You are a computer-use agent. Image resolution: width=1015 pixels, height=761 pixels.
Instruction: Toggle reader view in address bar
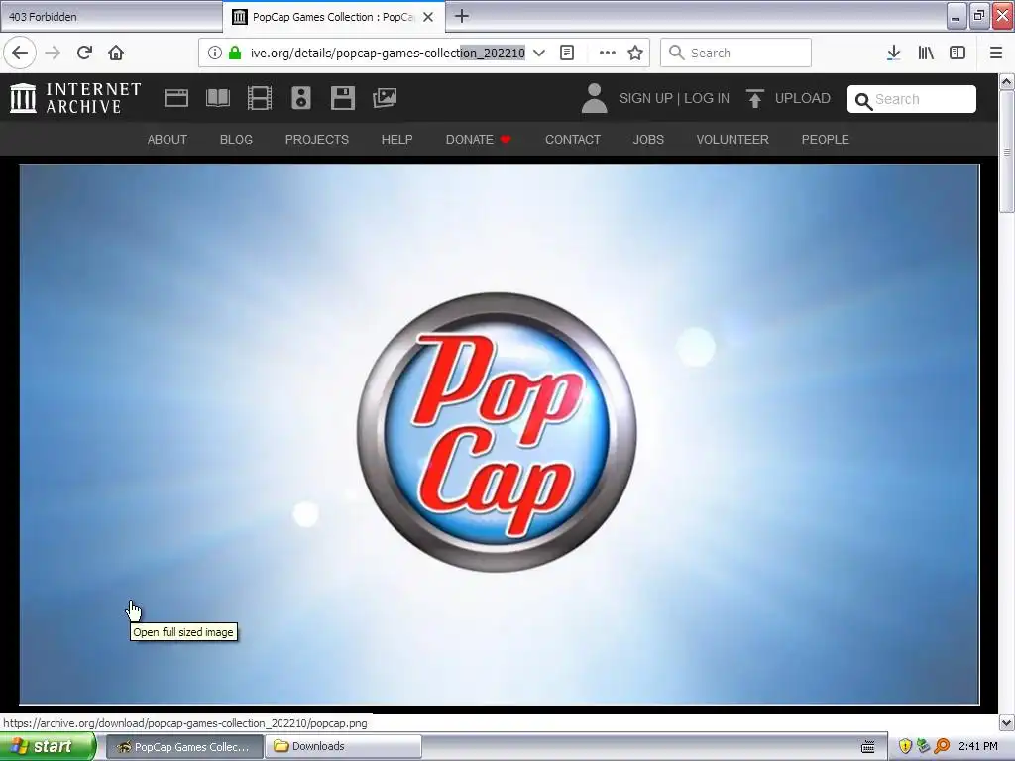[567, 53]
